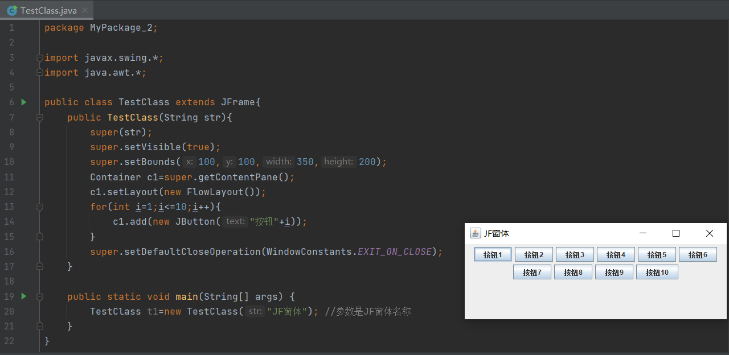
Task: Click 按钮7 in the JF窗体 window
Action: point(532,273)
